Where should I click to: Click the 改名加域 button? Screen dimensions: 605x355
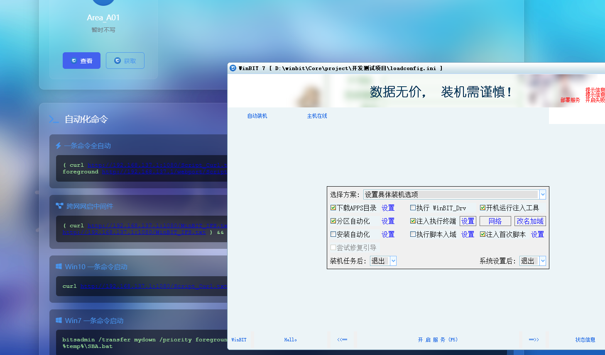[530, 221]
